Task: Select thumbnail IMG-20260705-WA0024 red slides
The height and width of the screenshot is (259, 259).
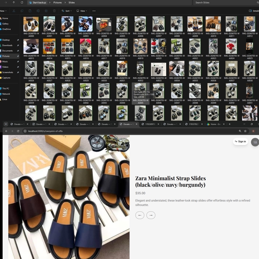Action: [231, 46]
